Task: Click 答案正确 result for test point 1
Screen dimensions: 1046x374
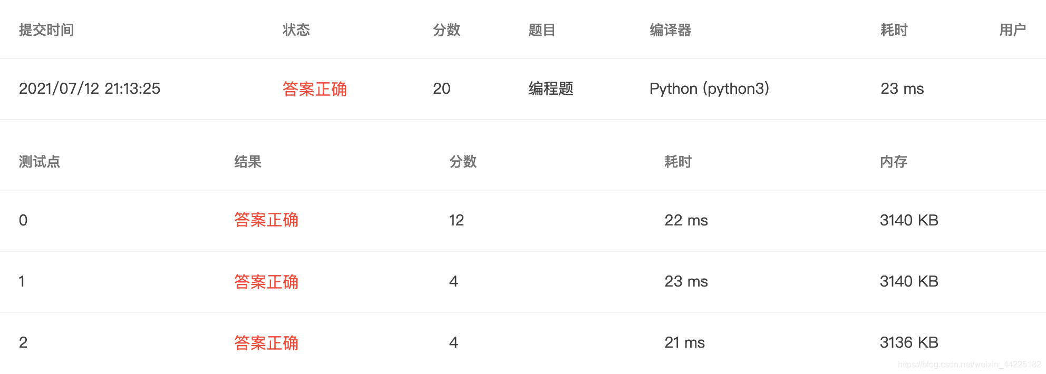Action: tap(266, 282)
